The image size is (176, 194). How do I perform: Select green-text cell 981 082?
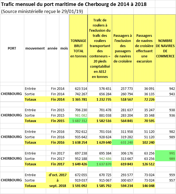click(x=78, y=115)
